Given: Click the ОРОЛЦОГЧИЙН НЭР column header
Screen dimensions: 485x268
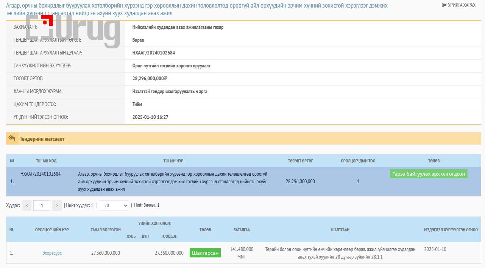Looking at the screenshot, I should 52,230.
